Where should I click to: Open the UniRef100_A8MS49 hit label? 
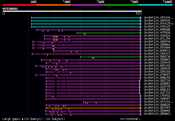pyautogui.click(x=157, y=21)
